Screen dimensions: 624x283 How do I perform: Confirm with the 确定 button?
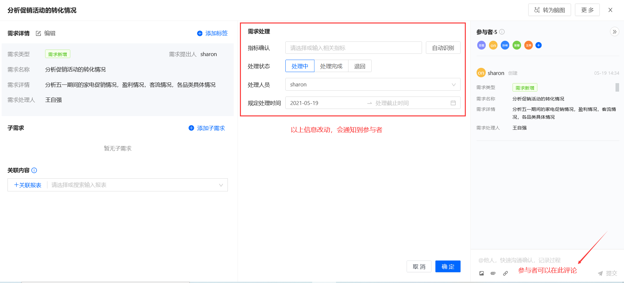pos(448,266)
